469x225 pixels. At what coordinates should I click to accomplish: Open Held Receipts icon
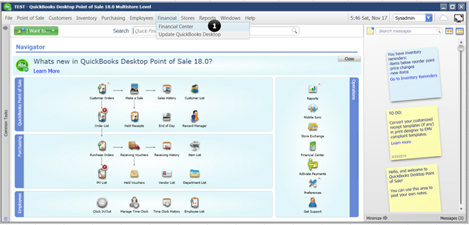pos(134,117)
